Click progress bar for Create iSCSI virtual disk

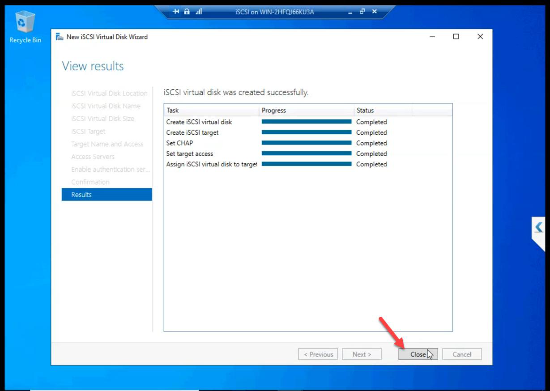(307, 121)
